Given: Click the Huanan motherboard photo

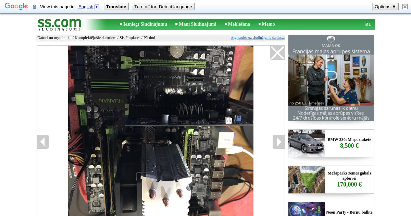Looking at the screenshot, I should [161, 131].
